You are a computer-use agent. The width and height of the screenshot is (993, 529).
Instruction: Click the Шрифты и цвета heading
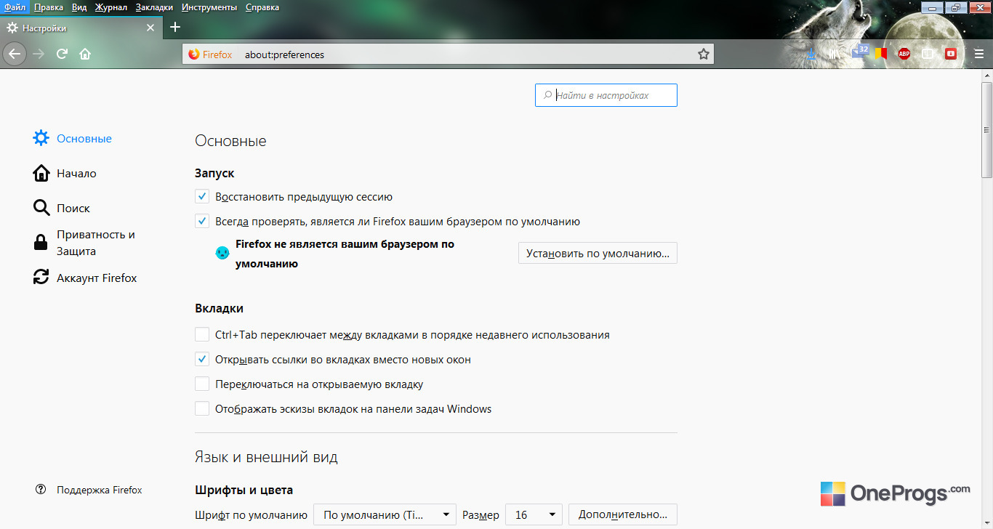pos(244,490)
